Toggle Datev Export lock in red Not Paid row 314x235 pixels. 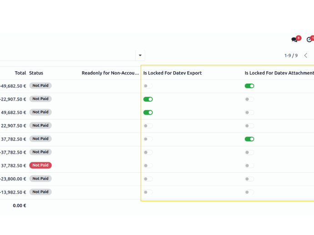coord(148,165)
